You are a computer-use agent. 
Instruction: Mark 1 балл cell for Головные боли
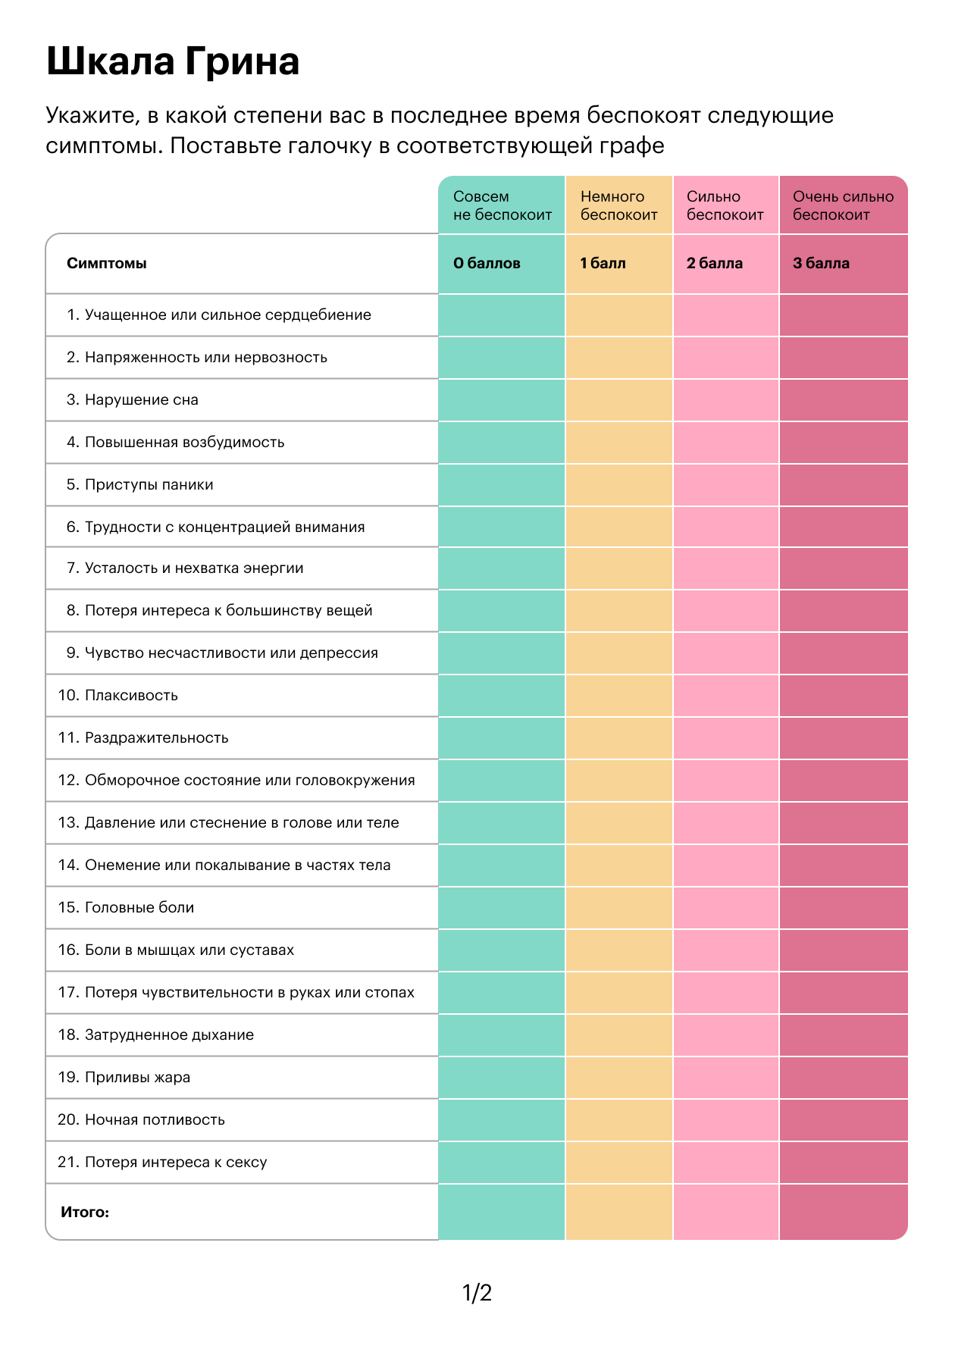619,908
